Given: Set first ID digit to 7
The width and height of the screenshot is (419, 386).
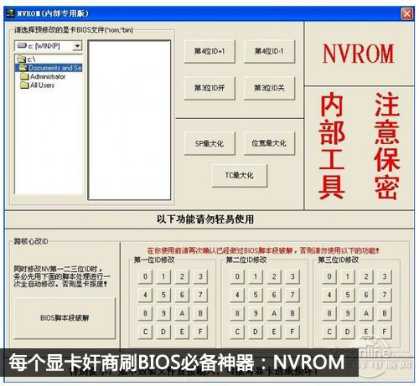Looking at the screenshot, I should pos(200,295).
